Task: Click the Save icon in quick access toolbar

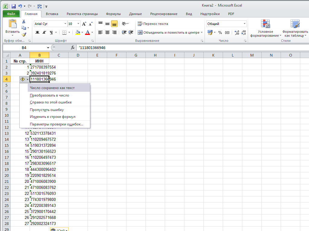Action: (13, 6)
